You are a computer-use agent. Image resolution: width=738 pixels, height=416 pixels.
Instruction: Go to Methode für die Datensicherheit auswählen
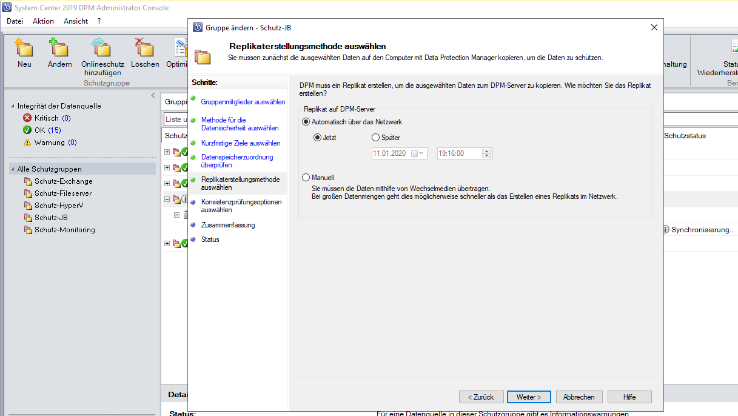pyautogui.click(x=240, y=124)
